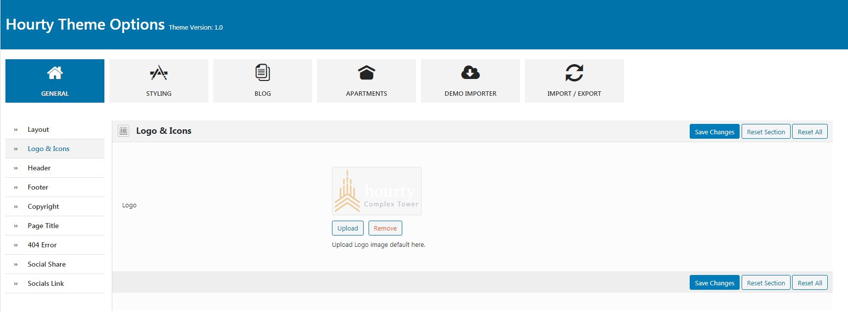Select the Blog document icon
This screenshot has width=848, height=312.
(263, 73)
